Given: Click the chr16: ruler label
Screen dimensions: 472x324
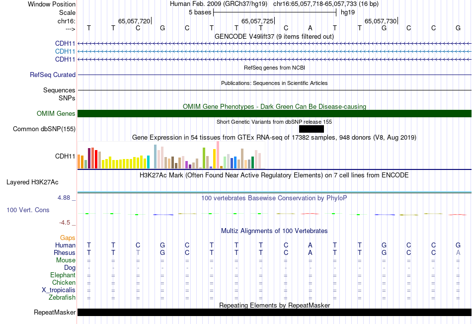Looking at the screenshot, I should click(67, 21).
